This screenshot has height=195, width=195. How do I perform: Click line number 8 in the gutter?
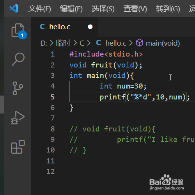[x=53, y=129]
